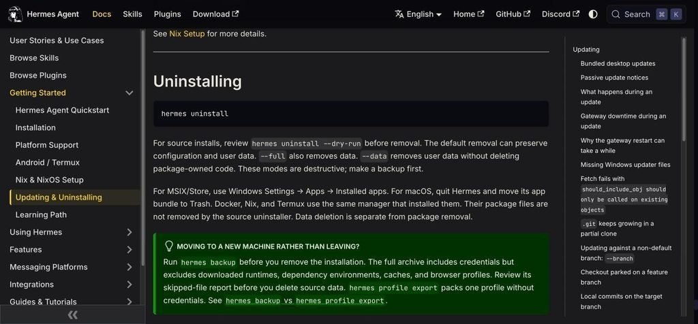Open the GitHub external link
This screenshot has height=324, width=698.
513,14
